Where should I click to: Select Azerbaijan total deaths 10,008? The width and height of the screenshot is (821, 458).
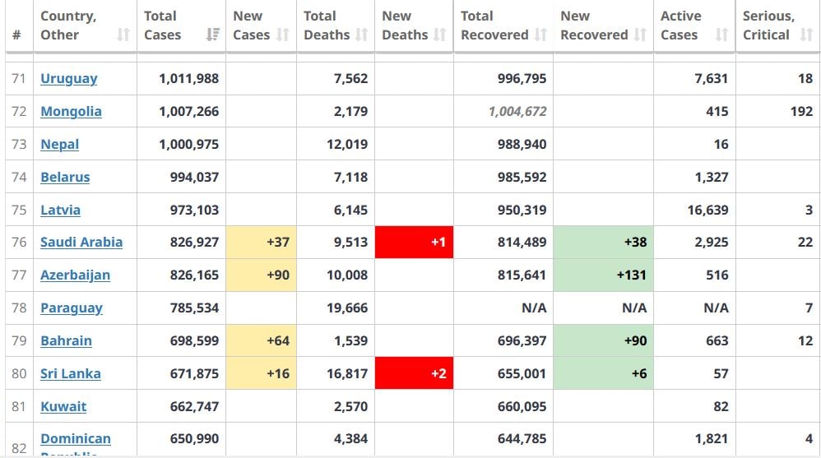[x=347, y=275]
